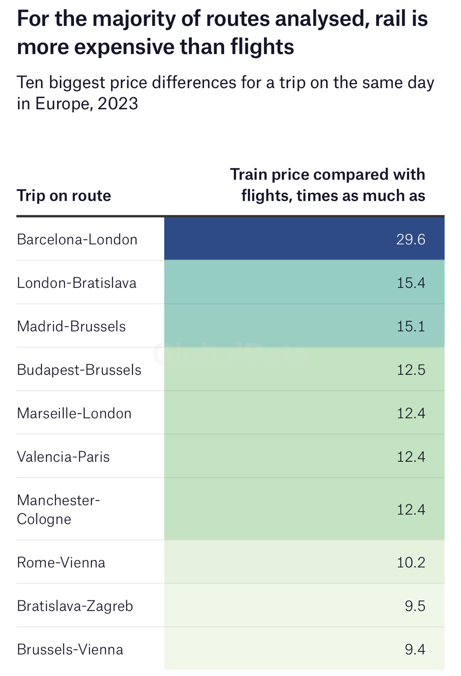This screenshot has width=461, height=676.
Task: Click the Marseille-London route label
Action: point(74,413)
